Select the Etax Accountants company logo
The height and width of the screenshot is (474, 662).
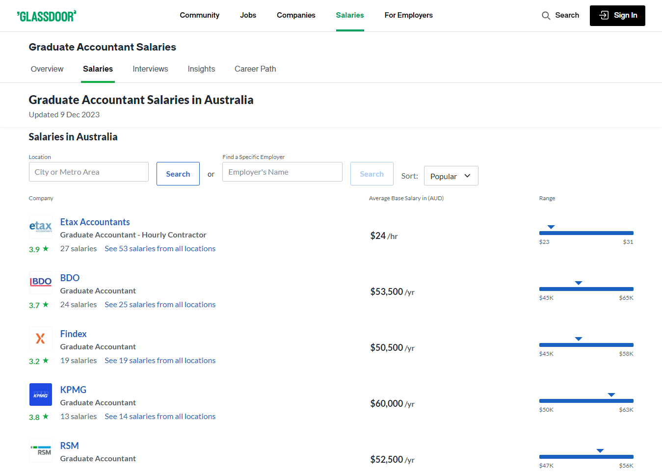point(40,226)
